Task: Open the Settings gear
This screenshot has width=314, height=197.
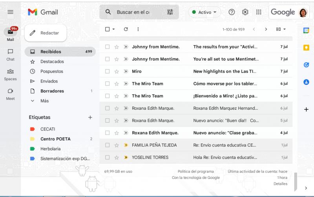Action: click(245, 12)
